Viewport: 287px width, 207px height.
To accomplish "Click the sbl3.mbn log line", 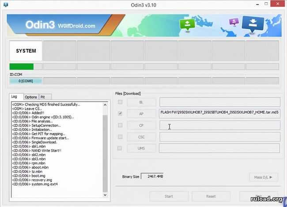I will [29, 159].
